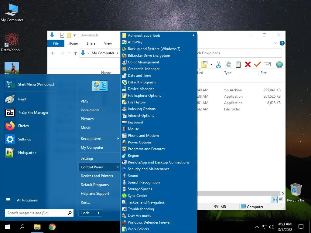This screenshot has width=311, height=233.
Task: Open dropdown beside new folder icon
Action: pyautogui.click(x=211, y=64)
